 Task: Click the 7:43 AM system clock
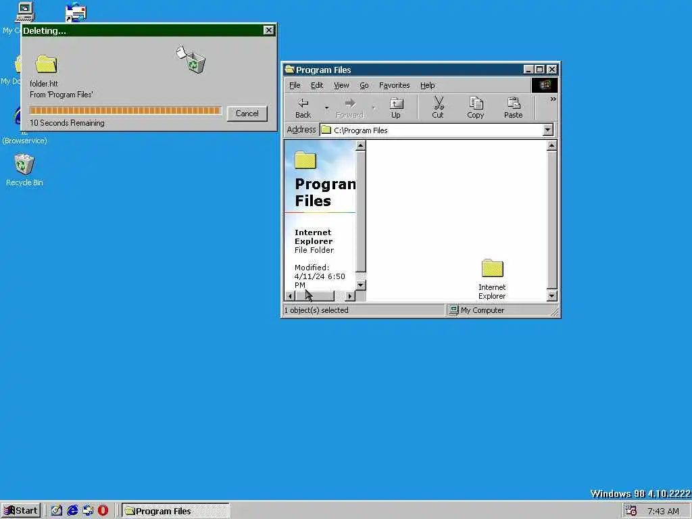pos(663,511)
